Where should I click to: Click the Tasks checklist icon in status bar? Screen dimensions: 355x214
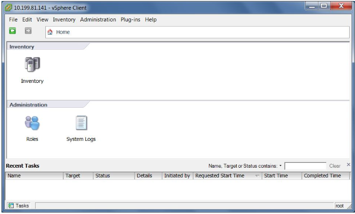11,205
